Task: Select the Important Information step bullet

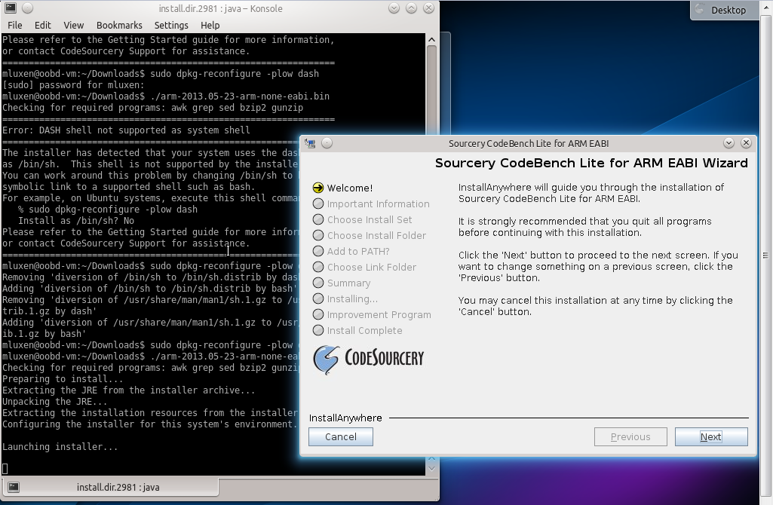Action: [317, 204]
